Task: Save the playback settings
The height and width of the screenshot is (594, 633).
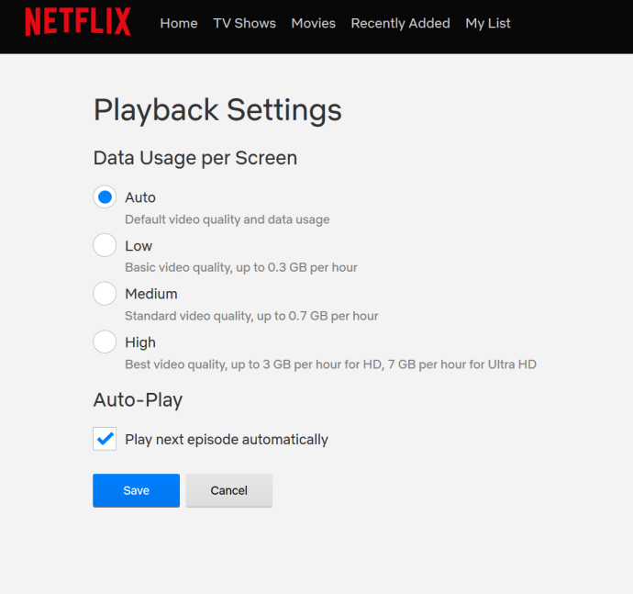Action: coord(137,490)
